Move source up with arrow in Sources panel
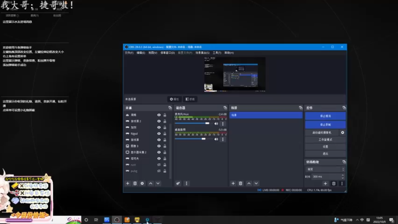This screenshot has height=224, width=398. (x=151, y=183)
